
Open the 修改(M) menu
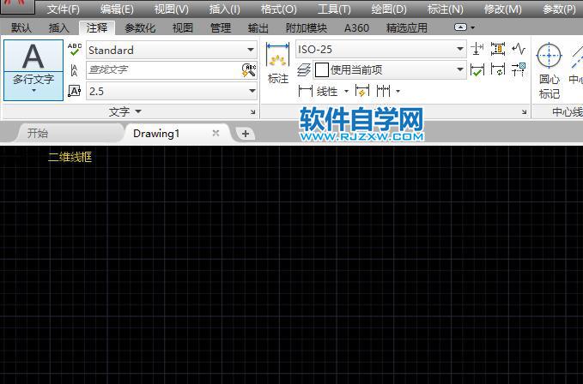pyautogui.click(x=502, y=9)
